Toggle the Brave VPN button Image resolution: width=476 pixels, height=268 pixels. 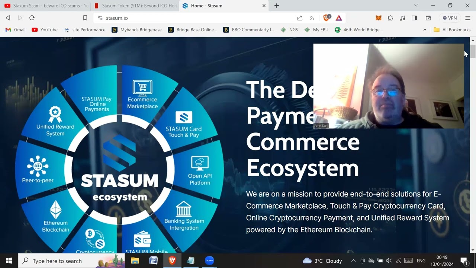point(450,18)
